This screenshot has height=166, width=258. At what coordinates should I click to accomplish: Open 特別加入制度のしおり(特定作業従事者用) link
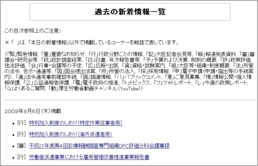76,123
